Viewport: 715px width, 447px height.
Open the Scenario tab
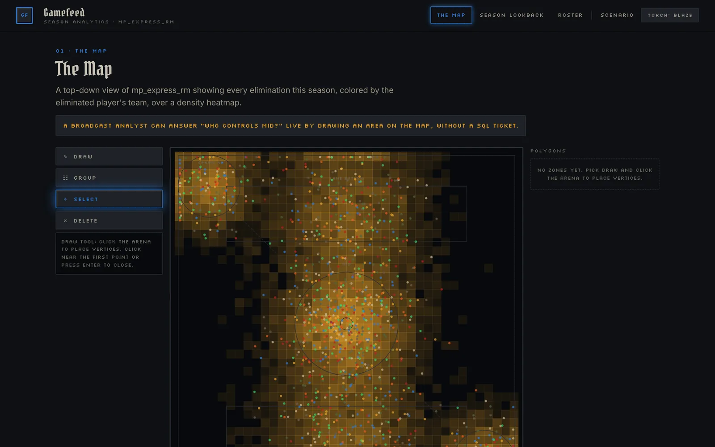[617, 15]
